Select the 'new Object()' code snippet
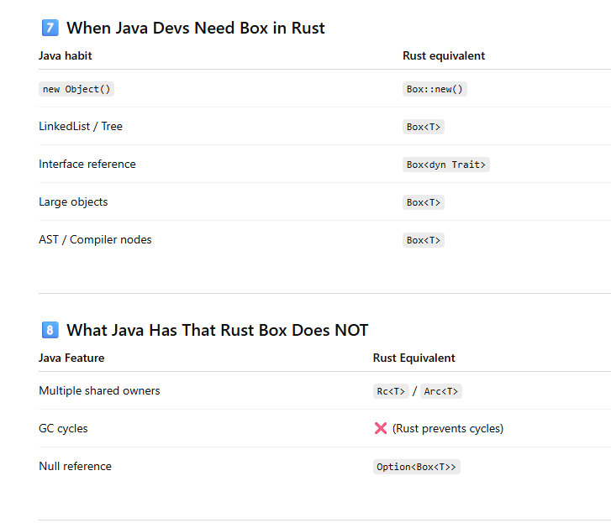The height and width of the screenshot is (523, 611). 76,89
